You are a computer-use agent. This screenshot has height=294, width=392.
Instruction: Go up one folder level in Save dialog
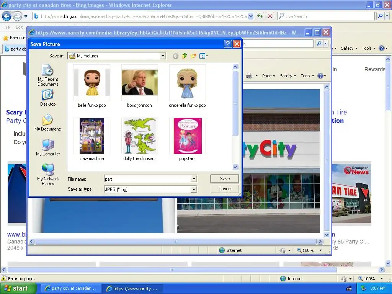(184, 56)
